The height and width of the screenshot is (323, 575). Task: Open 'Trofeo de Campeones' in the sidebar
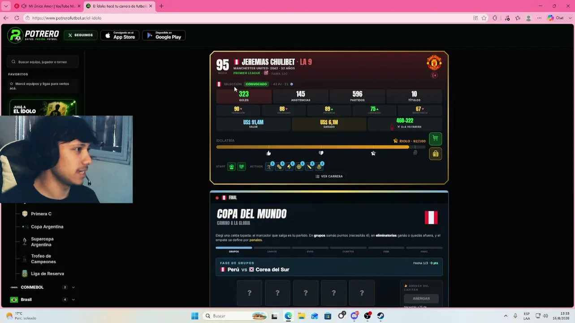click(x=43, y=259)
